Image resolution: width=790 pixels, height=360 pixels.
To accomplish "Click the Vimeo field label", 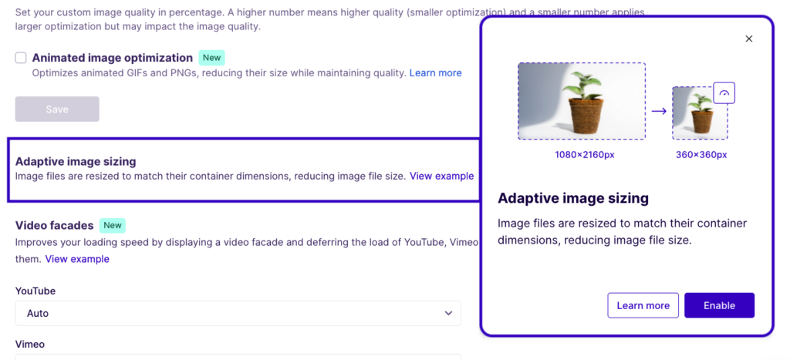I will point(30,345).
